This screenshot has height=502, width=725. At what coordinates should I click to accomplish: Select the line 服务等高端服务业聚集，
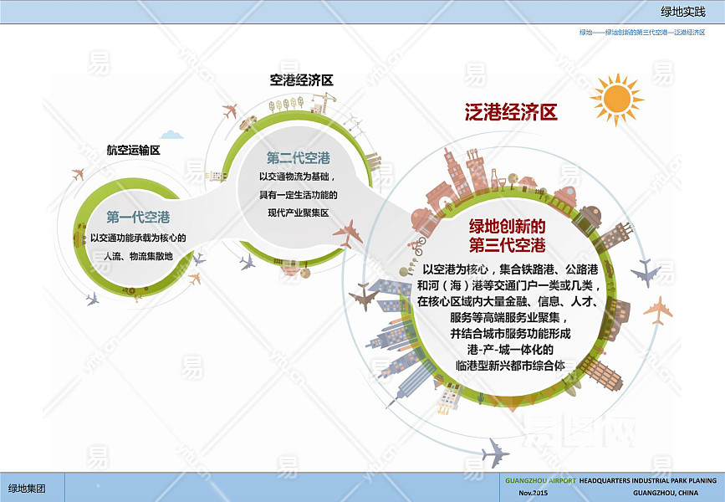pos(510,317)
